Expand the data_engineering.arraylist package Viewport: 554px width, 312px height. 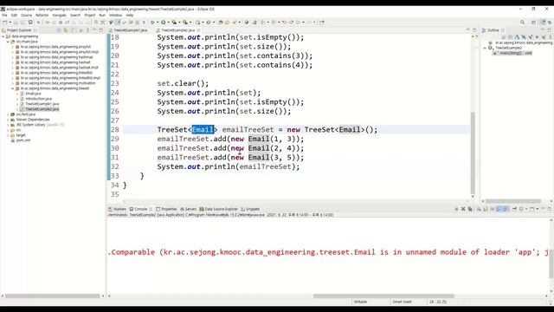[13, 47]
